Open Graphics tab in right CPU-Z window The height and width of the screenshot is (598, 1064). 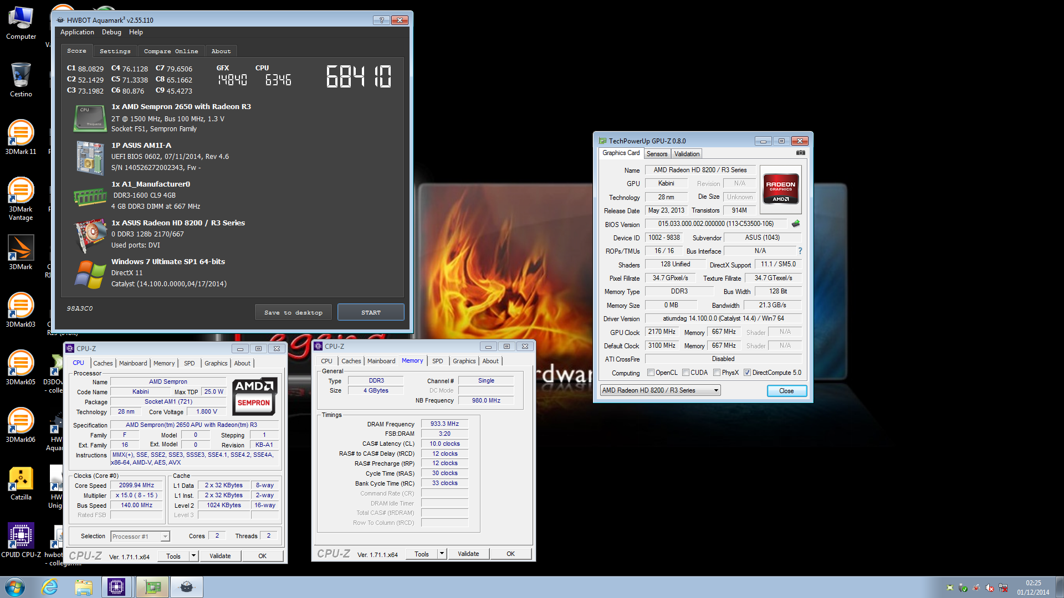[x=464, y=361]
